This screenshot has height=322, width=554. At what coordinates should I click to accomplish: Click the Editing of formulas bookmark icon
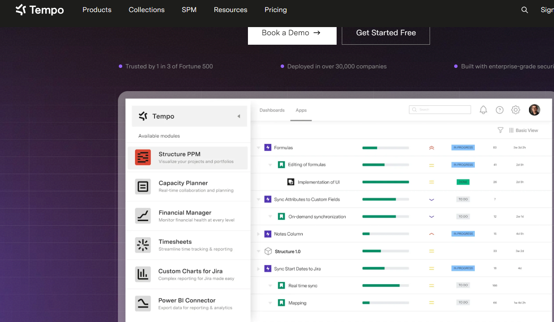(x=282, y=165)
